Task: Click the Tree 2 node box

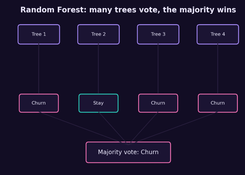Action: tap(98, 34)
